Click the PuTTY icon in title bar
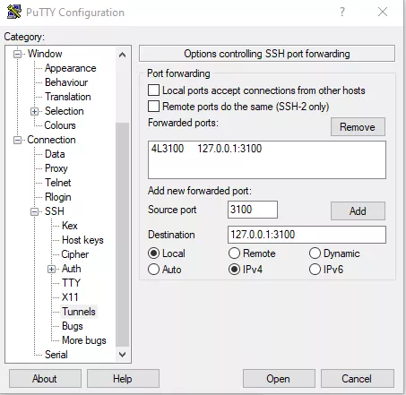The height and width of the screenshot is (395, 406). pos(14,12)
